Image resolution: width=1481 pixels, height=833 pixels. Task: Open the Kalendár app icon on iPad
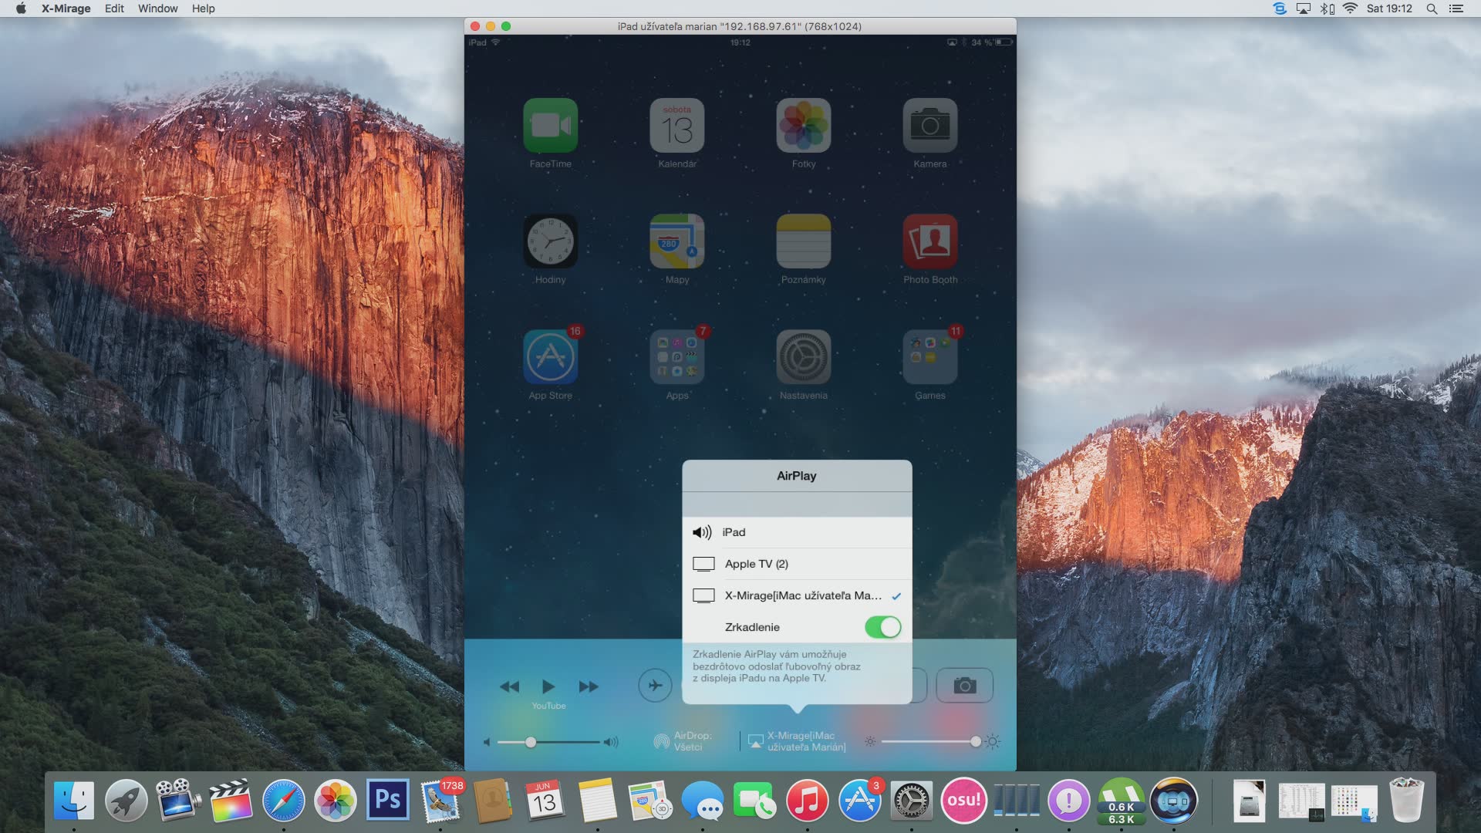tap(676, 125)
